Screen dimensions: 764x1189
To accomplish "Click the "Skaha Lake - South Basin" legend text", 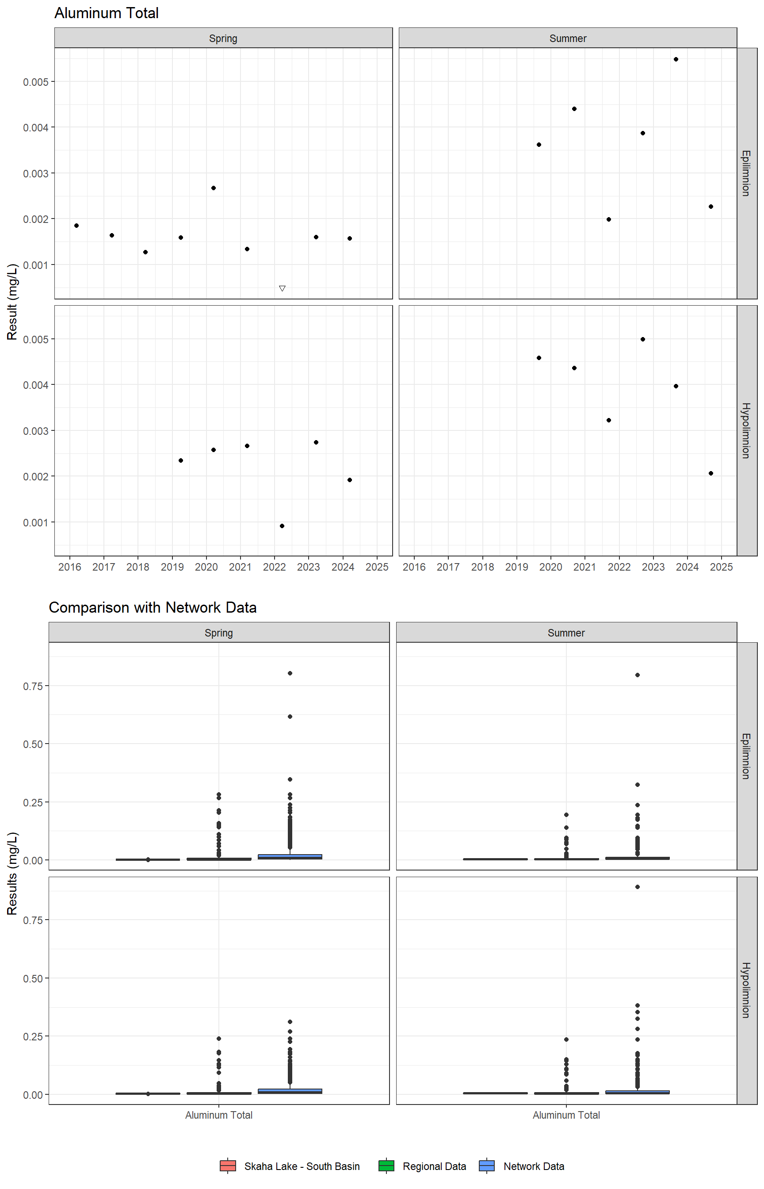I will 302,1166.
